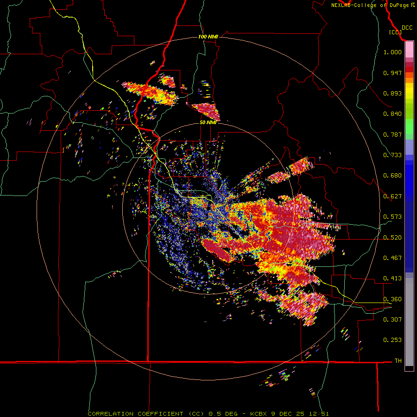Click the 0.840 color scale value
The width and height of the screenshot is (417, 417).
(392, 114)
